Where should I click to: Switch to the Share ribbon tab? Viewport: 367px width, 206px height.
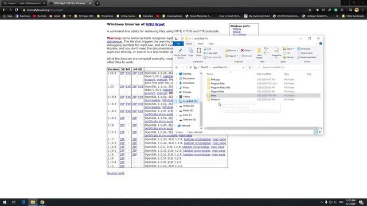coord(200,43)
